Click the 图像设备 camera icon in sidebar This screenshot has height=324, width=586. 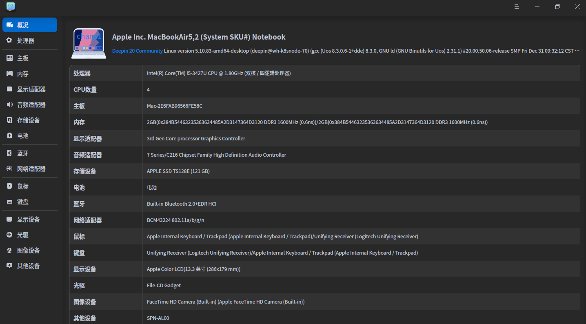[x=10, y=251]
